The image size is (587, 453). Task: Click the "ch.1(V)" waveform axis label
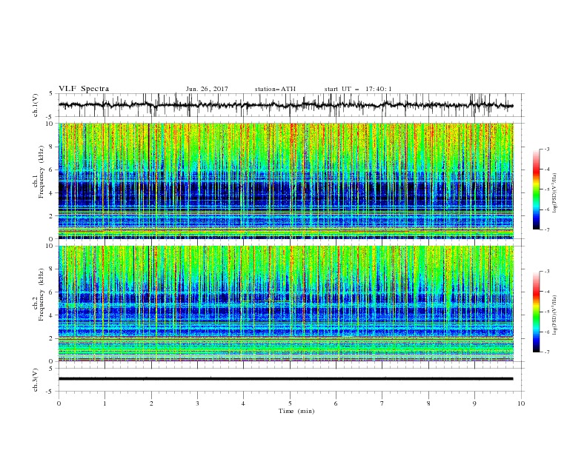tap(36, 105)
